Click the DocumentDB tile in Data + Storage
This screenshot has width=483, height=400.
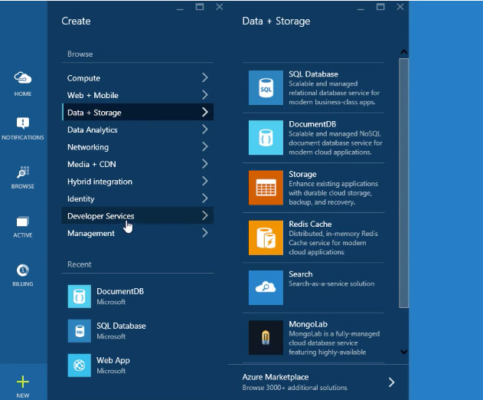(266, 138)
